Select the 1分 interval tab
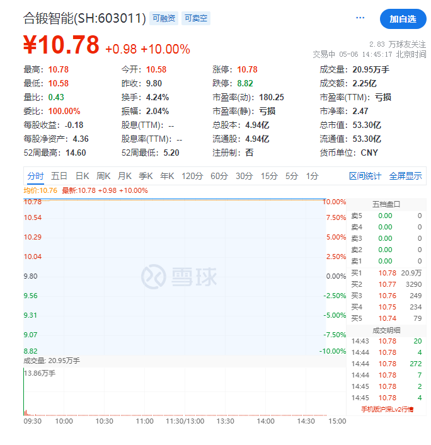This screenshot has height=445, width=431. (312, 176)
